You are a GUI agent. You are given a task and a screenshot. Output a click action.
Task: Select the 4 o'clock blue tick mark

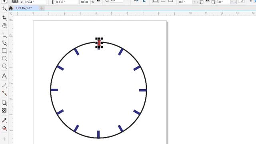coord(137,112)
